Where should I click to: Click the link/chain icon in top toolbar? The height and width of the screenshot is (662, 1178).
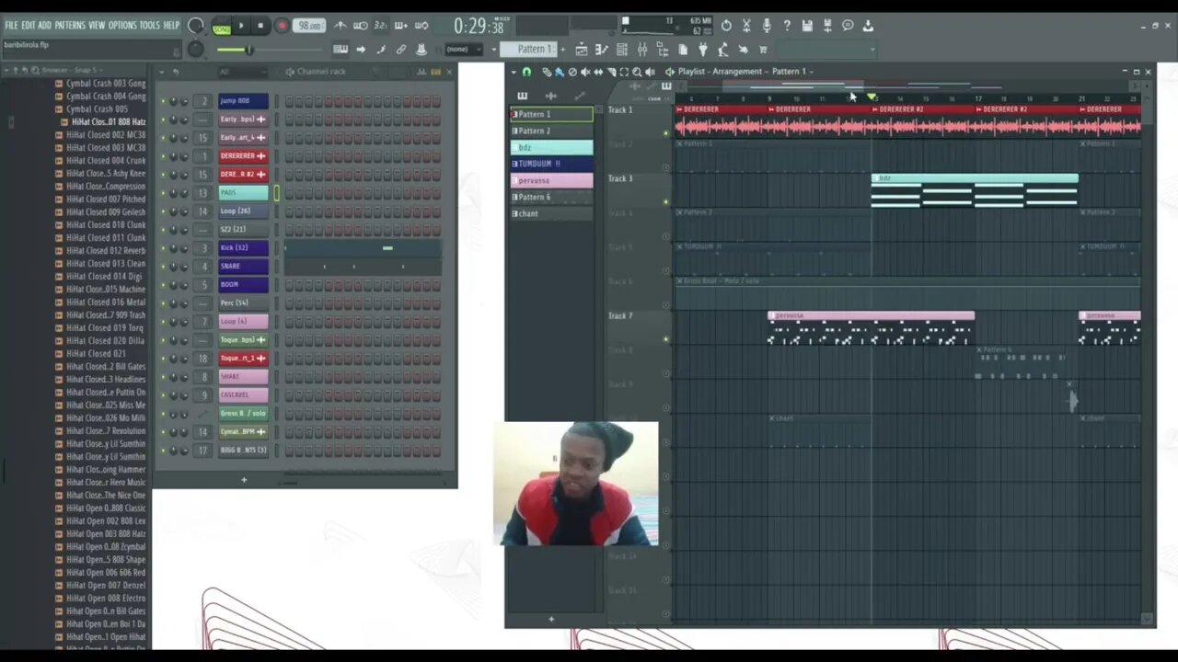(x=400, y=49)
